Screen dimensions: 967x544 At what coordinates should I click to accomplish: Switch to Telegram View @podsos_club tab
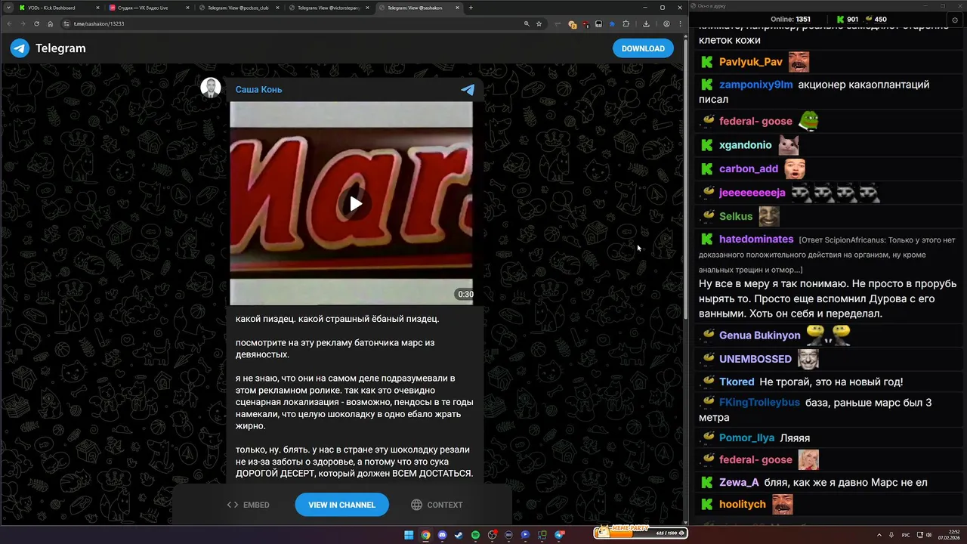point(238,8)
